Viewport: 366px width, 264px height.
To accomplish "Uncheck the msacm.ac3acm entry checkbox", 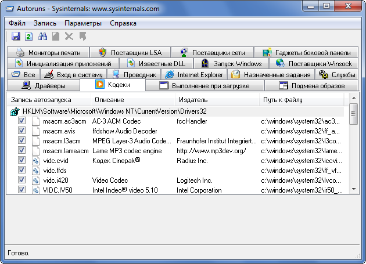I will (x=21, y=121).
